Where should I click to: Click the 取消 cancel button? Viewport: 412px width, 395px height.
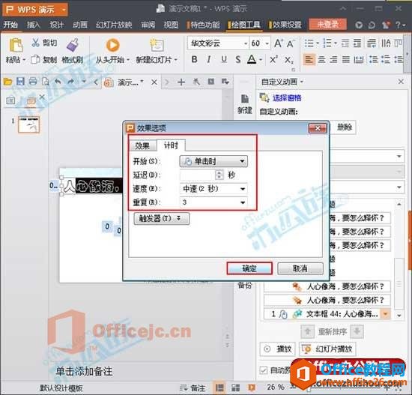(x=300, y=268)
